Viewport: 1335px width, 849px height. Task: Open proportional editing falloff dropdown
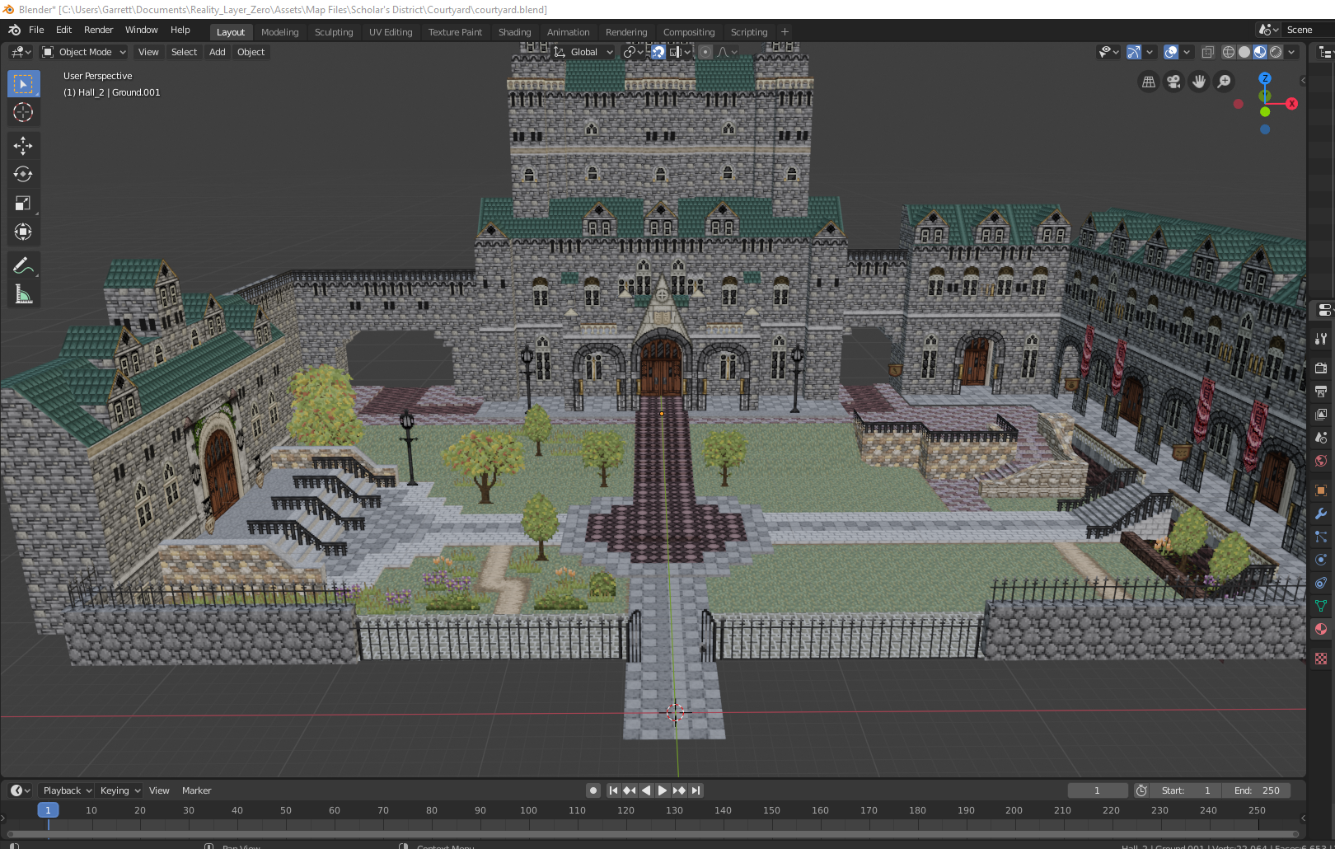click(x=727, y=52)
